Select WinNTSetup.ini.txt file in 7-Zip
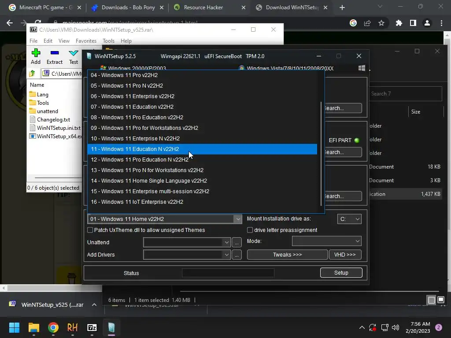 55,128
